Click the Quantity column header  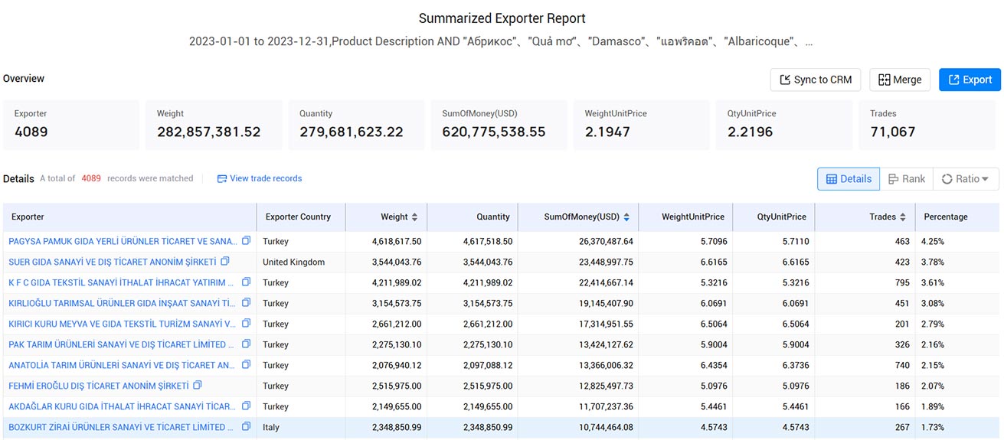(473, 217)
